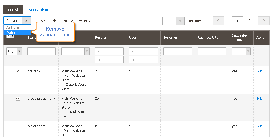
Task: Edit the breathe easy tank term
Action: click(x=259, y=98)
